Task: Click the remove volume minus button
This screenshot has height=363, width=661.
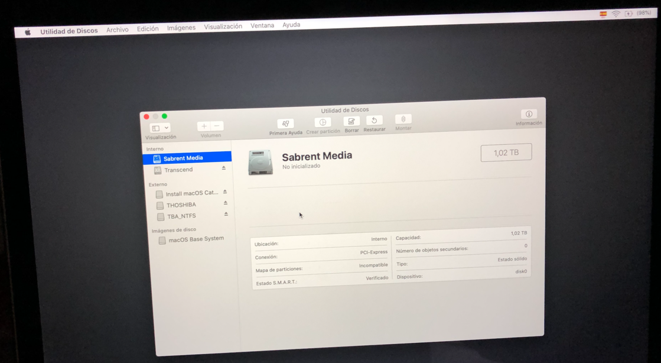Action: [x=217, y=126]
